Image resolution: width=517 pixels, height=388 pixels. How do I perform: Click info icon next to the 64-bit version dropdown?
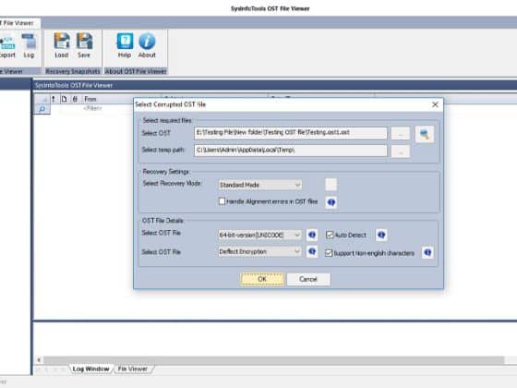(x=312, y=235)
